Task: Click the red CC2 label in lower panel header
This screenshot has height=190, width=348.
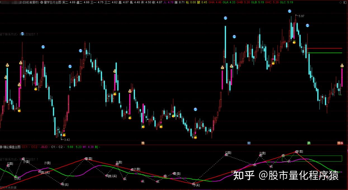Action: (x=35, y=147)
